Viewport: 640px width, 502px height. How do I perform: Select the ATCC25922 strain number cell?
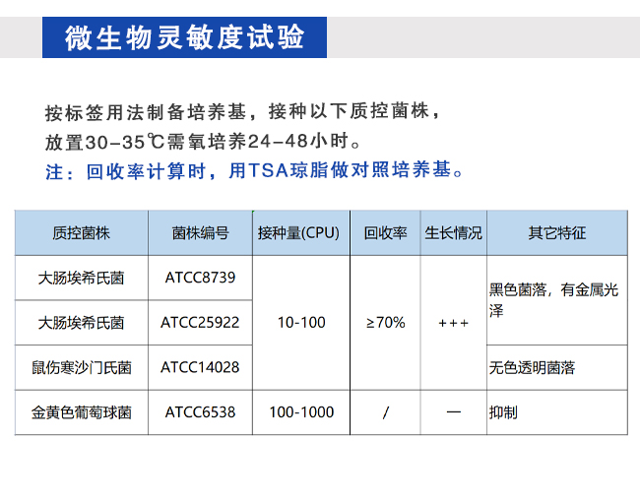coord(200,323)
